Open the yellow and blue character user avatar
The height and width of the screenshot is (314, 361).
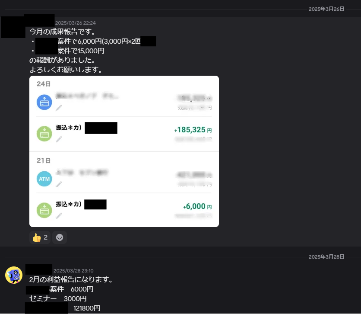point(14,275)
